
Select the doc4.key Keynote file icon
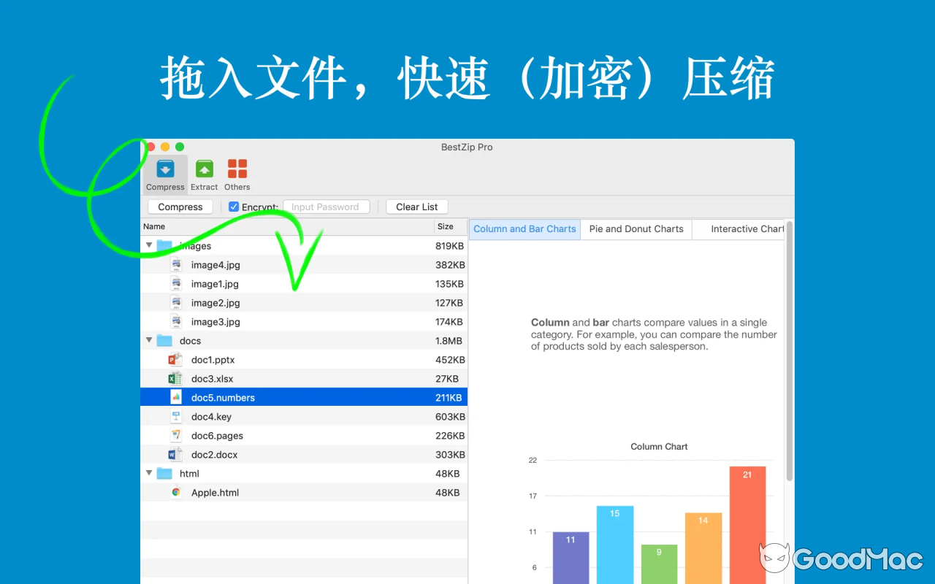tap(175, 416)
